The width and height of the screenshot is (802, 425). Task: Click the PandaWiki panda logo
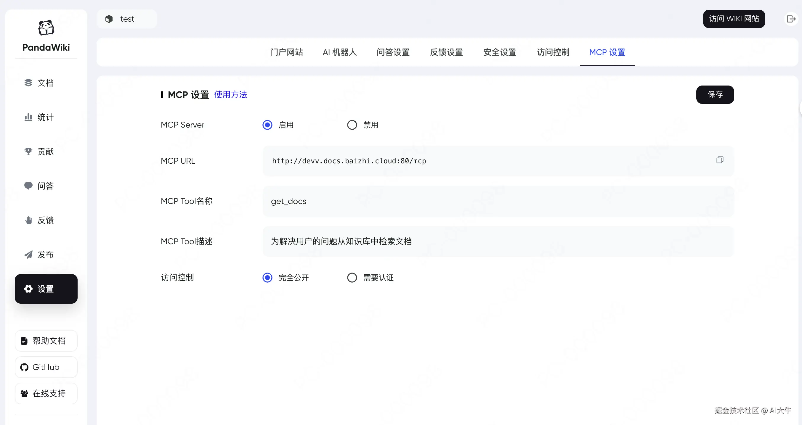point(46,28)
